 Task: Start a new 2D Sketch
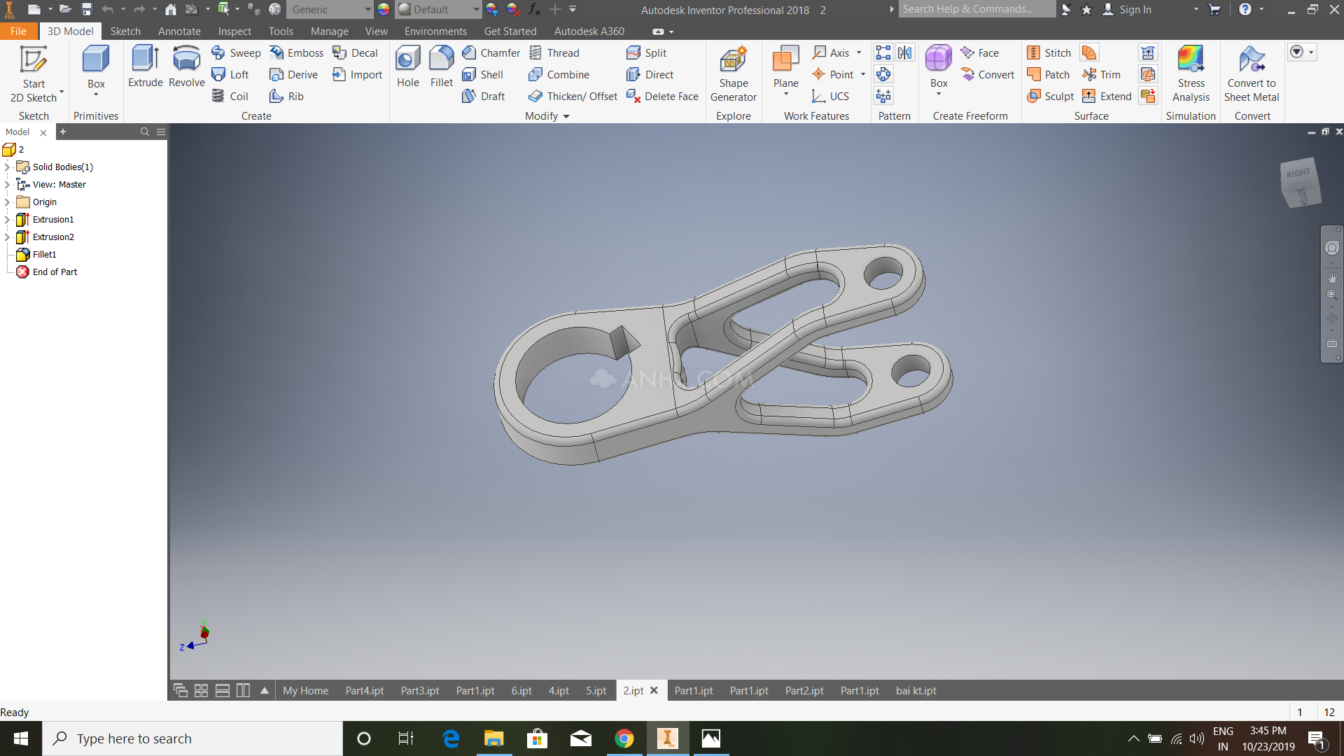click(x=33, y=74)
